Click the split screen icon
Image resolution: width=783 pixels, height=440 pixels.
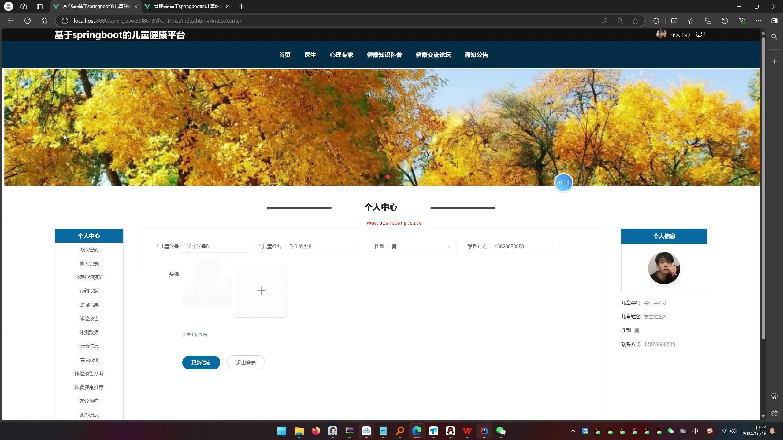pyautogui.click(x=674, y=20)
